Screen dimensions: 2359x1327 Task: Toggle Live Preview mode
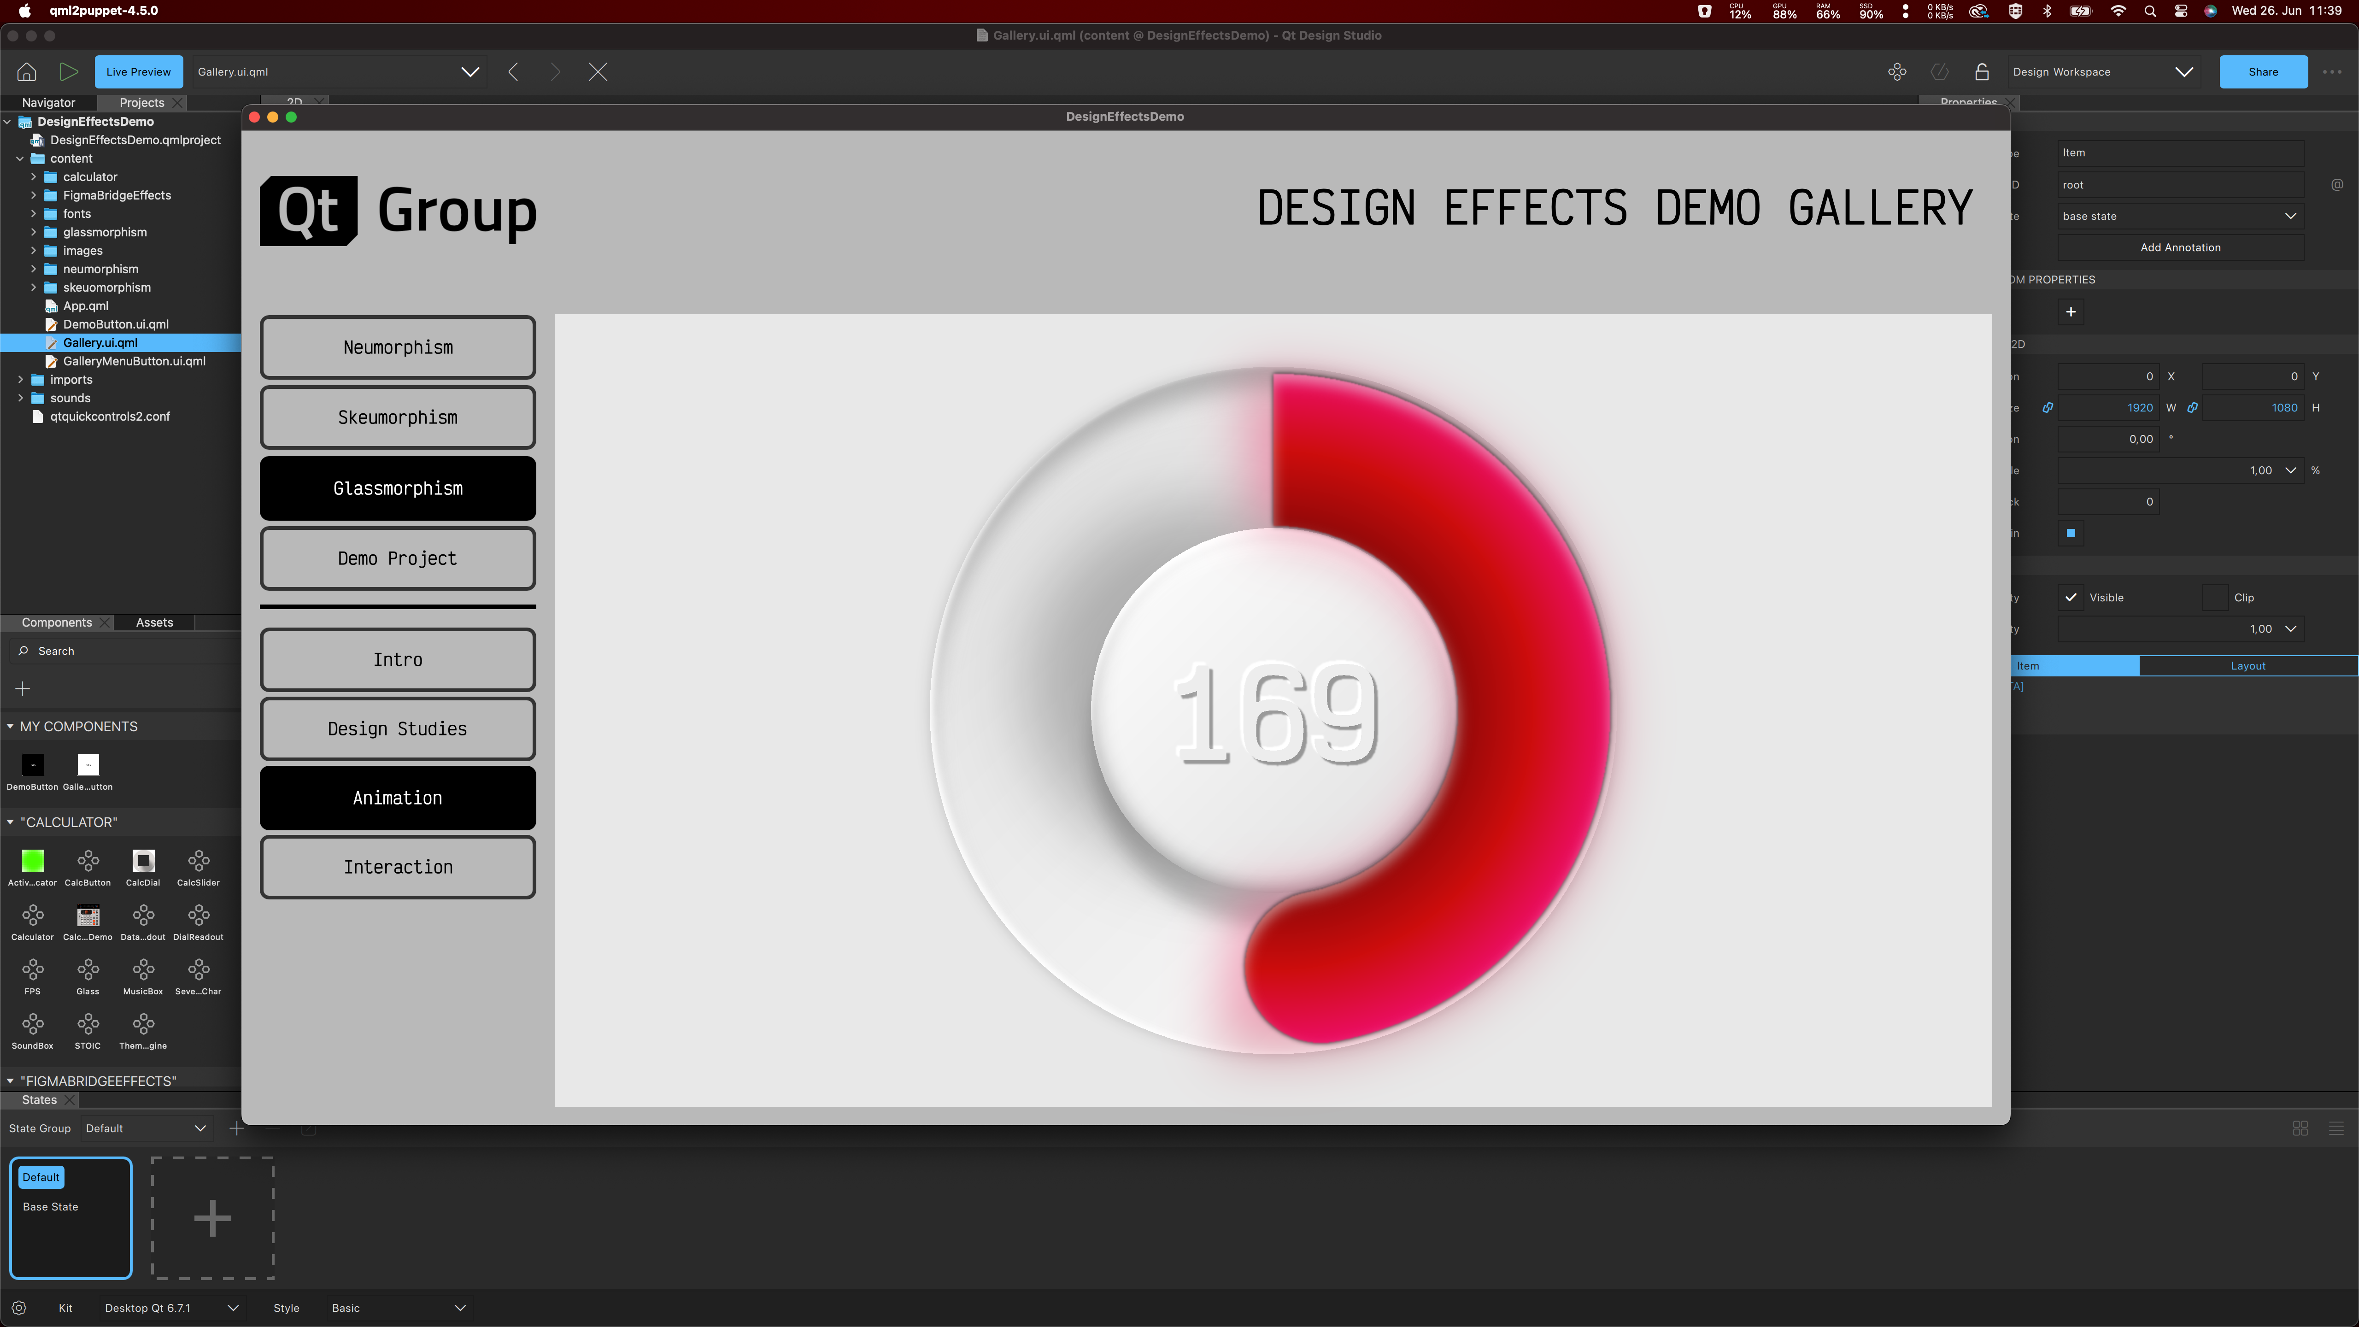138,70
